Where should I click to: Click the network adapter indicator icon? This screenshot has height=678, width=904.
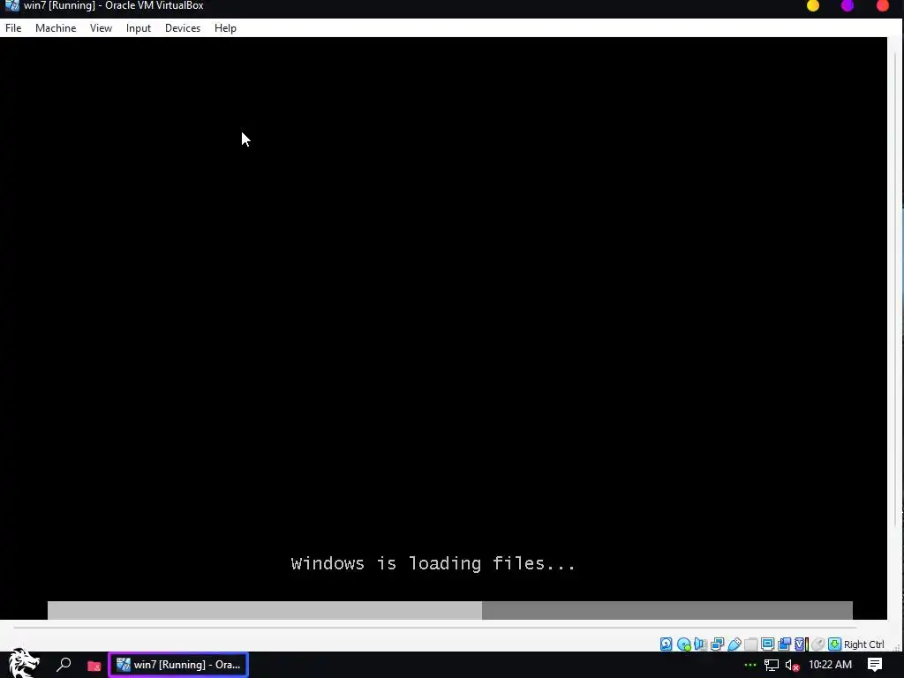click(717, 644)
